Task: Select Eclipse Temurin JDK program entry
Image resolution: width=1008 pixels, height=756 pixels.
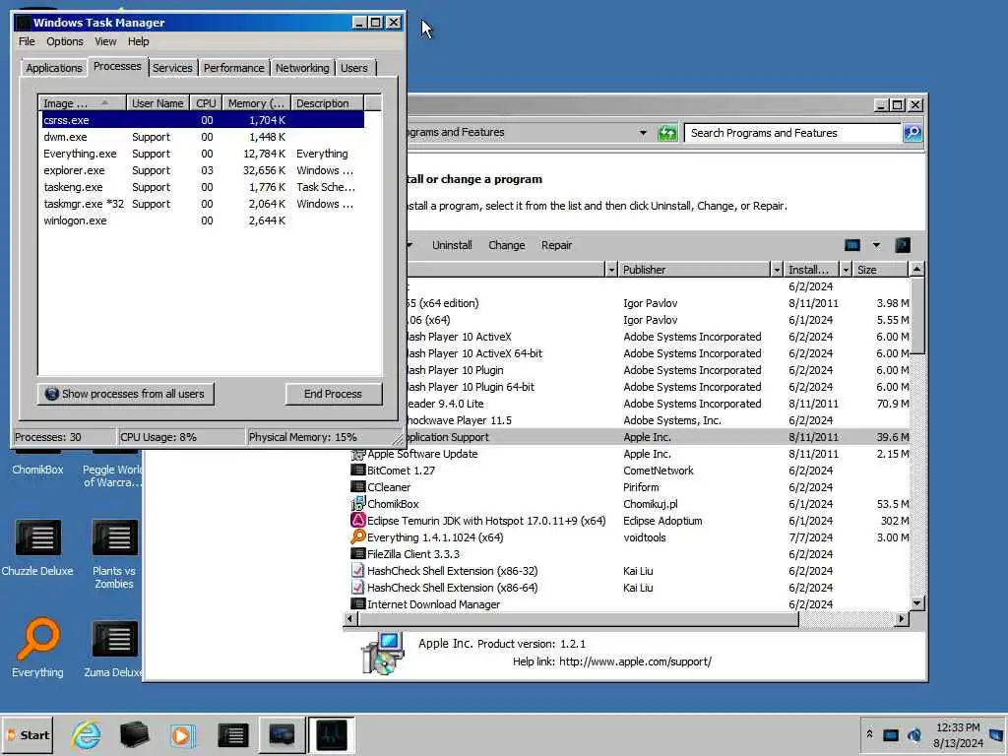Action: click(x=486, y=521)
